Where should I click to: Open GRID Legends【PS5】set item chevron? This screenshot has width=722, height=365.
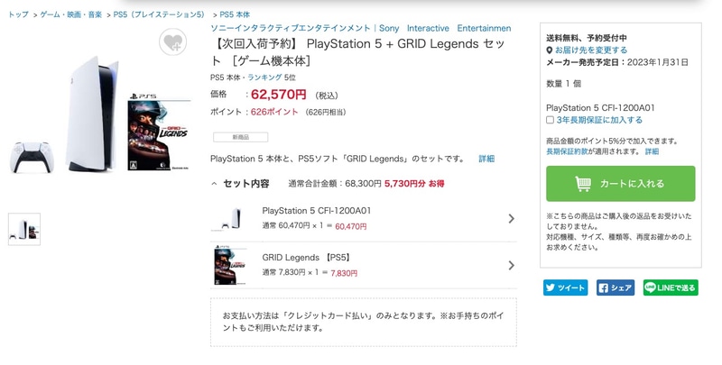[x=511, y=265]
